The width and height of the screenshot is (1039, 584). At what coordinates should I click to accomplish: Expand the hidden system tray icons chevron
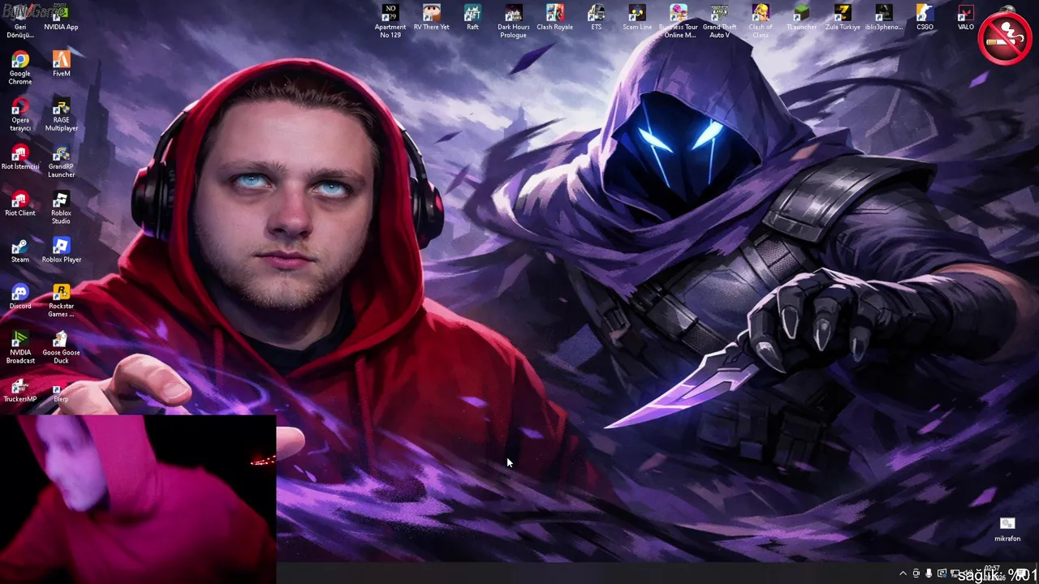903,573
